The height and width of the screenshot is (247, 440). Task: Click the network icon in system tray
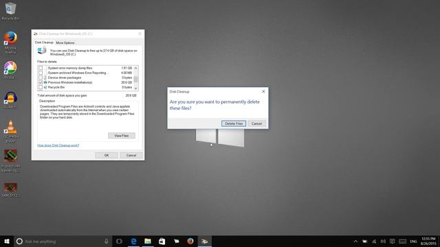(374, 241)
